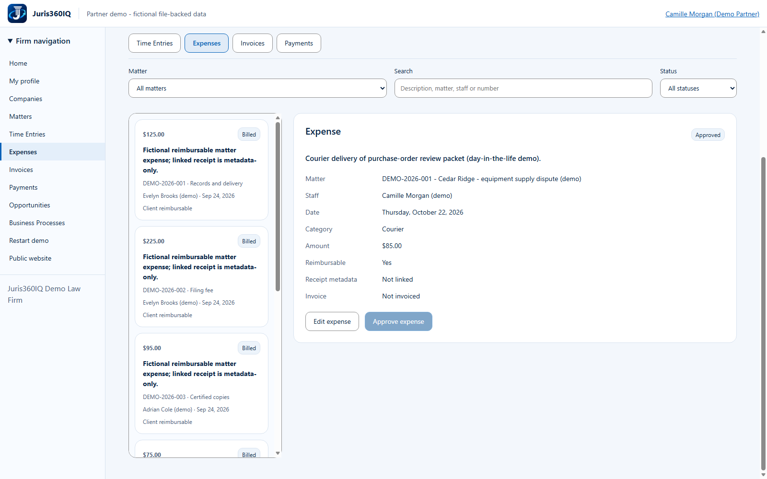Select the $95.00 Certified copies expense card
The width and height of the screenshot is (767, 479).
point(201,383)
